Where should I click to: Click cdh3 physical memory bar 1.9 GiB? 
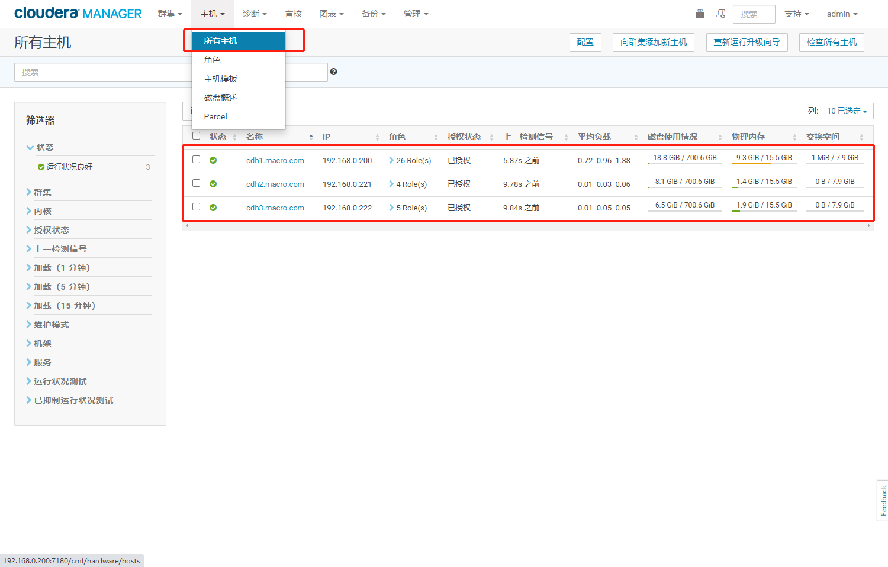click(x=764, y=205)
